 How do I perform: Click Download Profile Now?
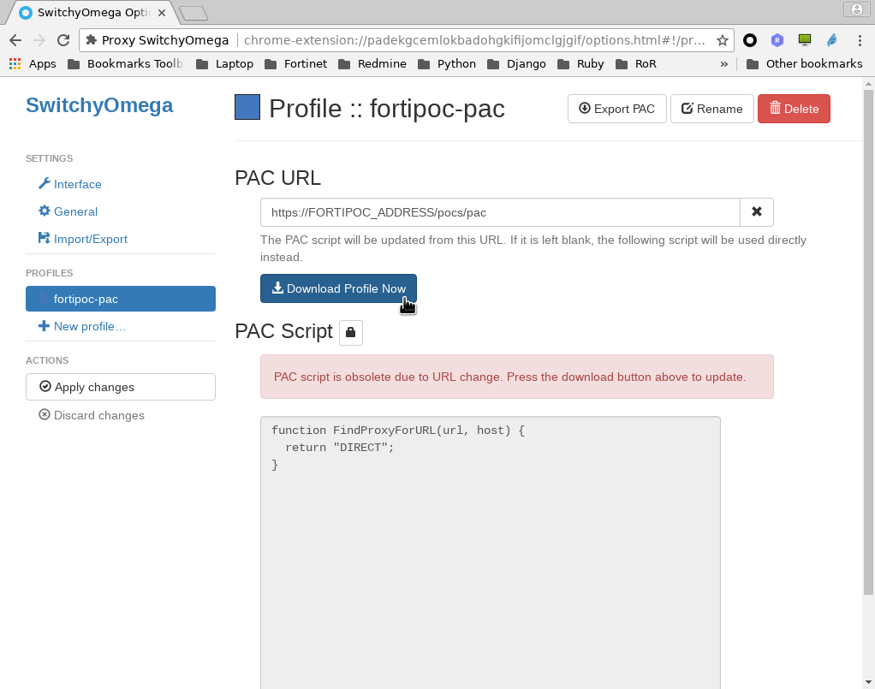(x=338, y=288)
